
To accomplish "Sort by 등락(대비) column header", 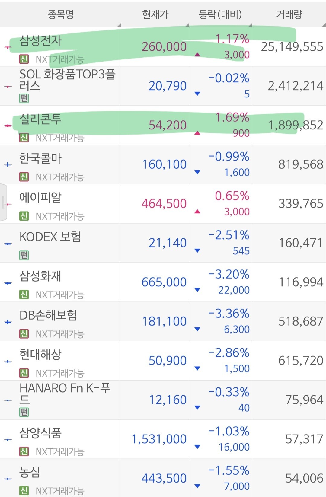I will [x=221, y=14].
